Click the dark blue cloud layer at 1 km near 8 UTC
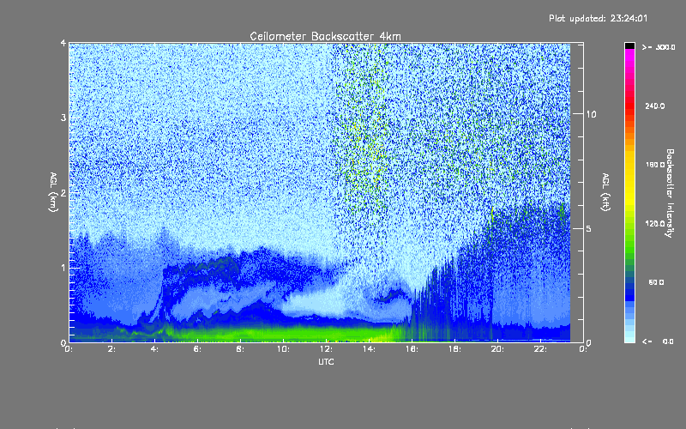 [x=240, y=266]
